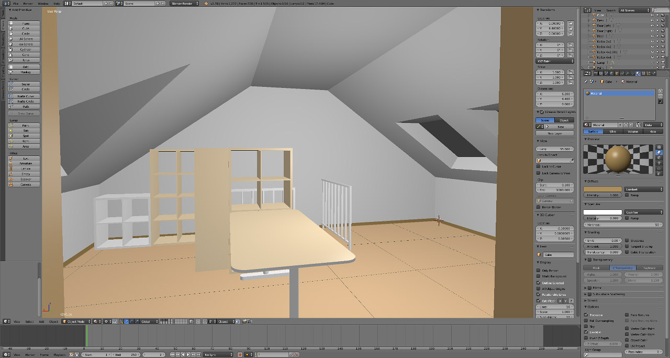Switch material type to Wire tab

pyautogui.click(x=613, y=131)
